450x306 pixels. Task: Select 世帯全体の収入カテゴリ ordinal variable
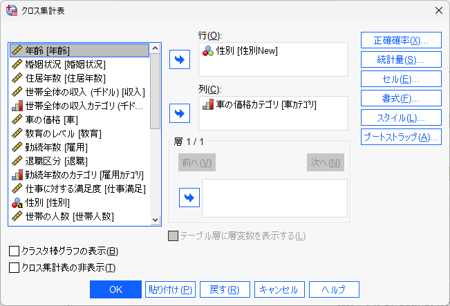[x=79, y=106]
